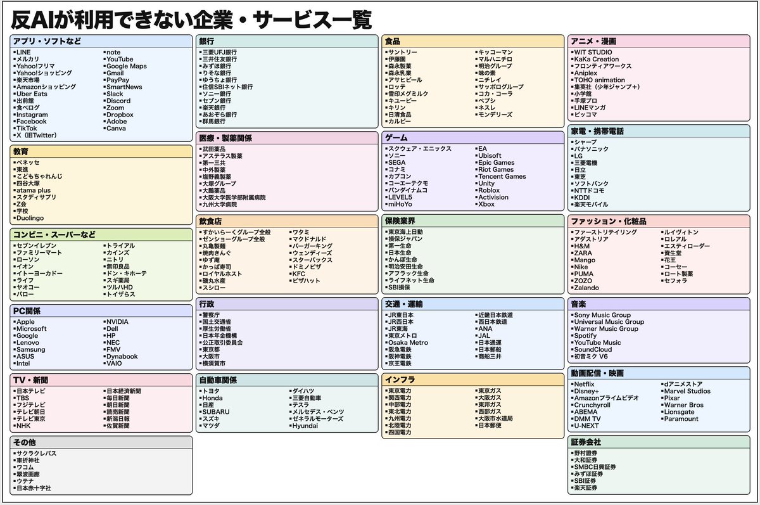Click the "群馬銀行" entry
Image resolution: width=760 pixels, height=505 pixels.
tap(213, 122)
